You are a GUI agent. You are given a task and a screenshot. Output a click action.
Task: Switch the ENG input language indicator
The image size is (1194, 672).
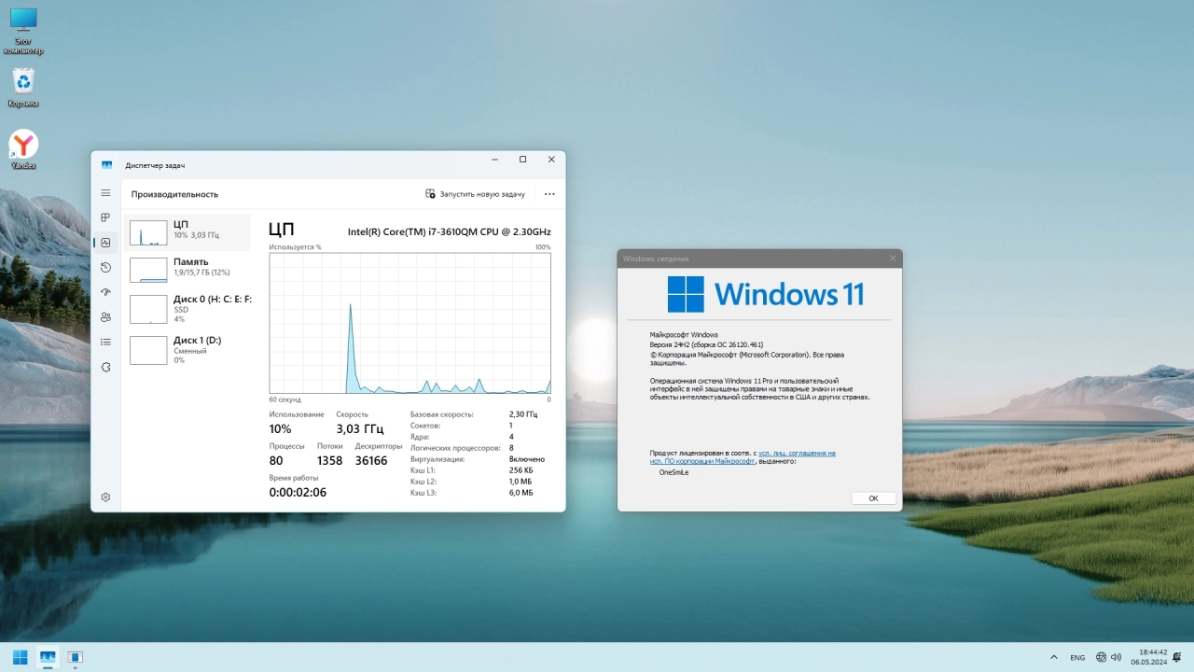tap(1077, 657)
